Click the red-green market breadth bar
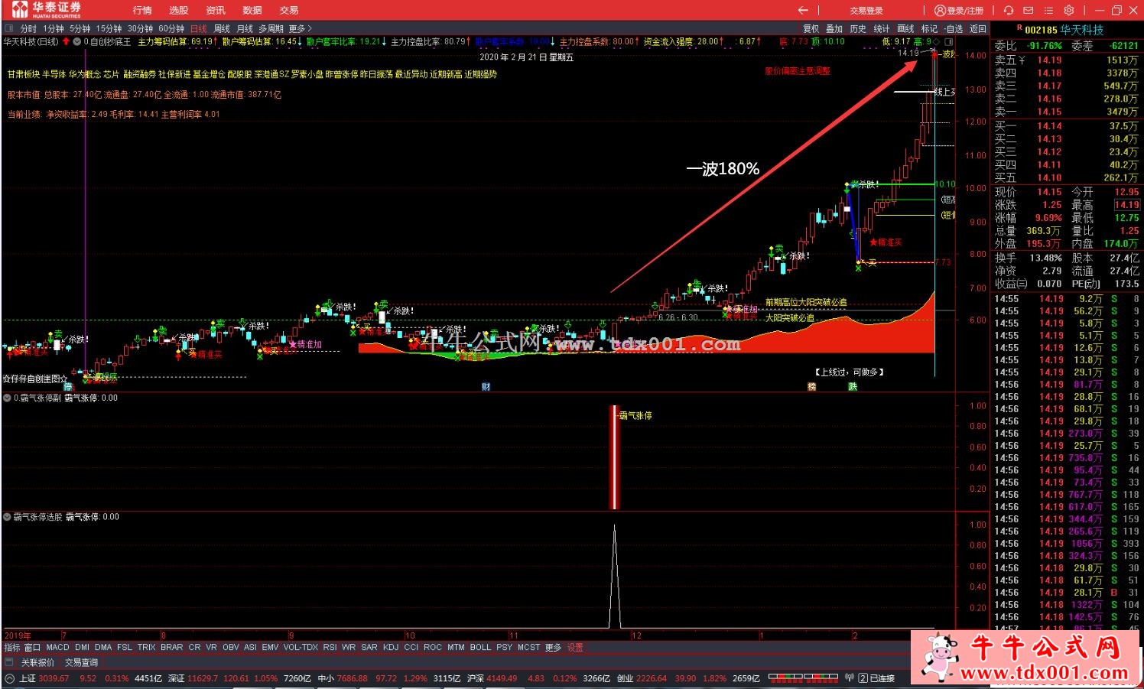Screen dimensions: 1144x689 point(802,678)
